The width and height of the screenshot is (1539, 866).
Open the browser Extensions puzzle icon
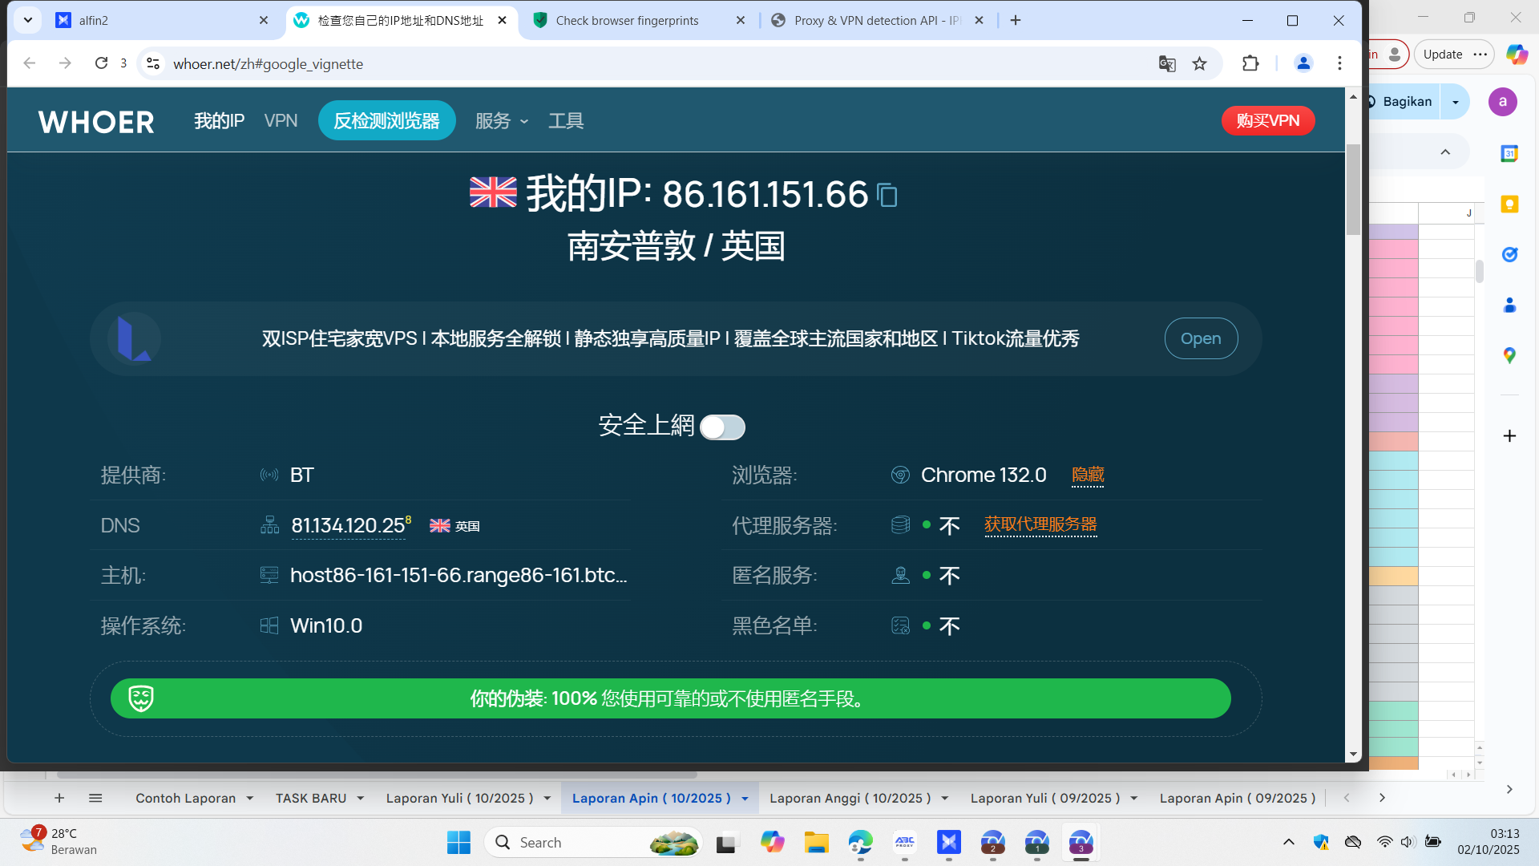pos(1250,63)
